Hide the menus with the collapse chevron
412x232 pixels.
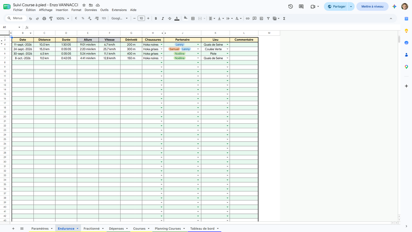pyautogui.click(x=391, y=19)
